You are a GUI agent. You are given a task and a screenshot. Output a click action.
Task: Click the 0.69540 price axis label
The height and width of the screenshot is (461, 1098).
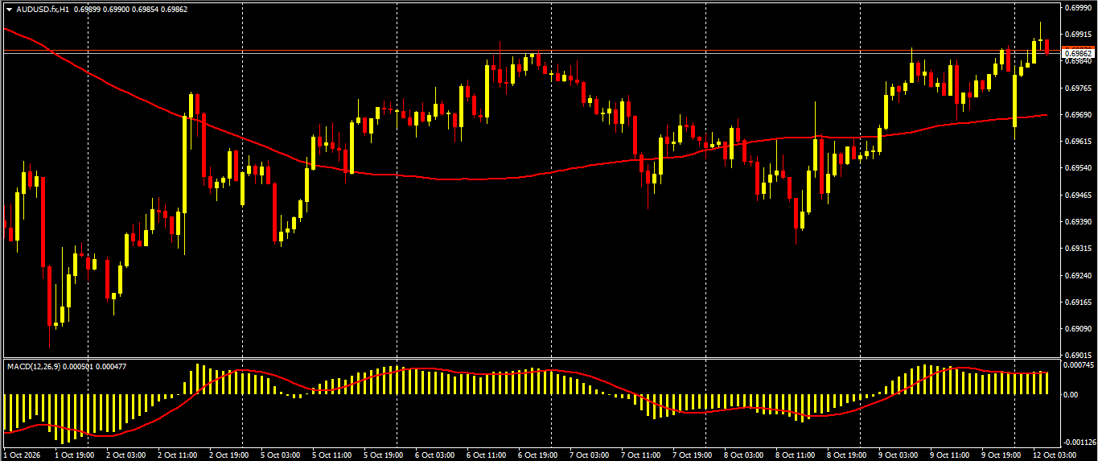point(1076,168)
